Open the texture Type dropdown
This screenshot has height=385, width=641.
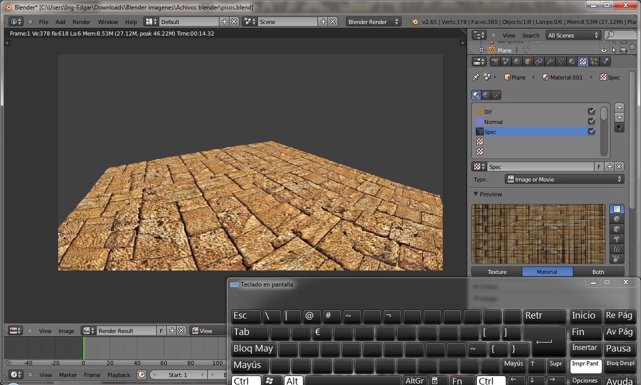coord(564,179)
